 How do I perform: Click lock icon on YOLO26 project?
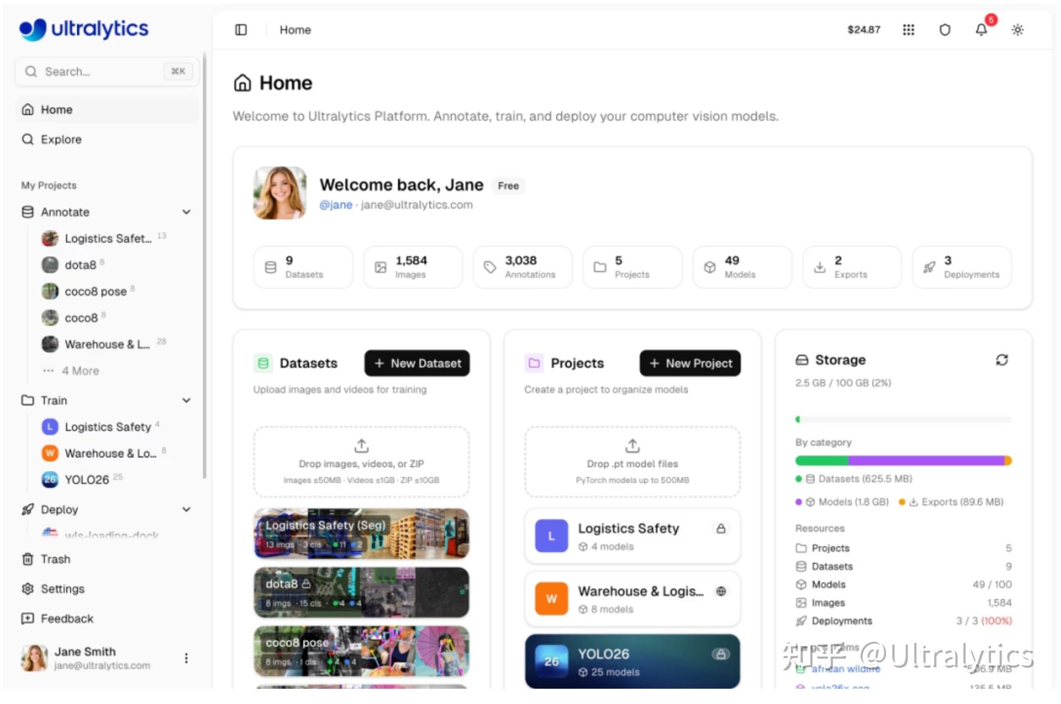(x=721, y=654)
